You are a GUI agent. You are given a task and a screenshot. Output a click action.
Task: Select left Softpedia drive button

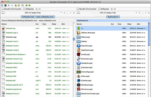[28, 9]
